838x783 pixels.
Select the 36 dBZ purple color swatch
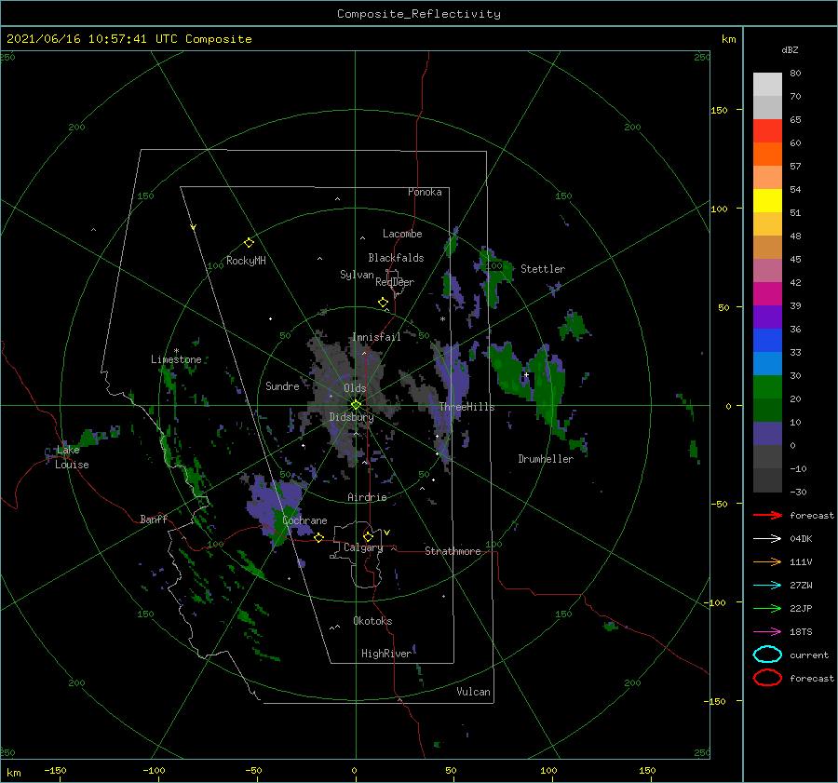tap(767, 317)
